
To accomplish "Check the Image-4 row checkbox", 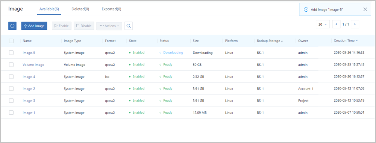I will (11, 76).
